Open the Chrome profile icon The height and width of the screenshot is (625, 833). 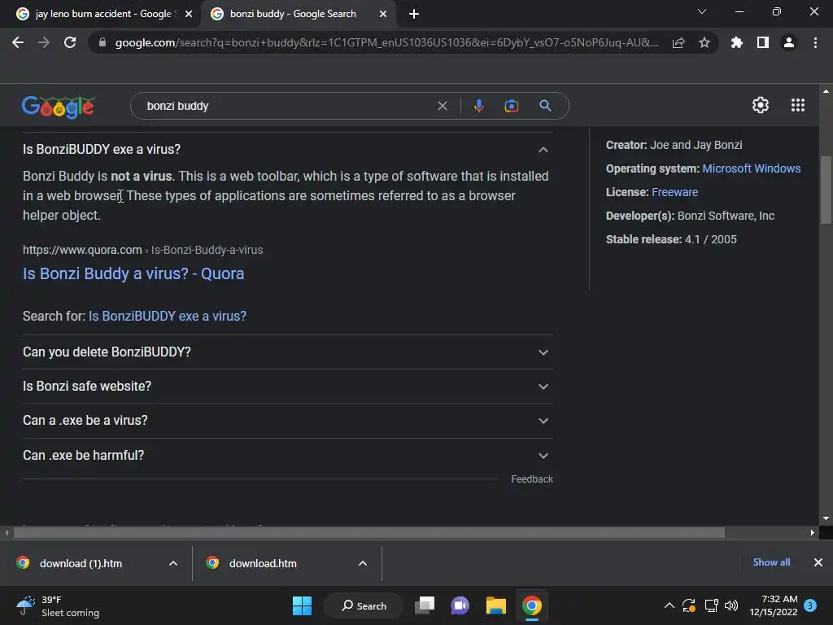pyautogui.click(x=789, y=42)
